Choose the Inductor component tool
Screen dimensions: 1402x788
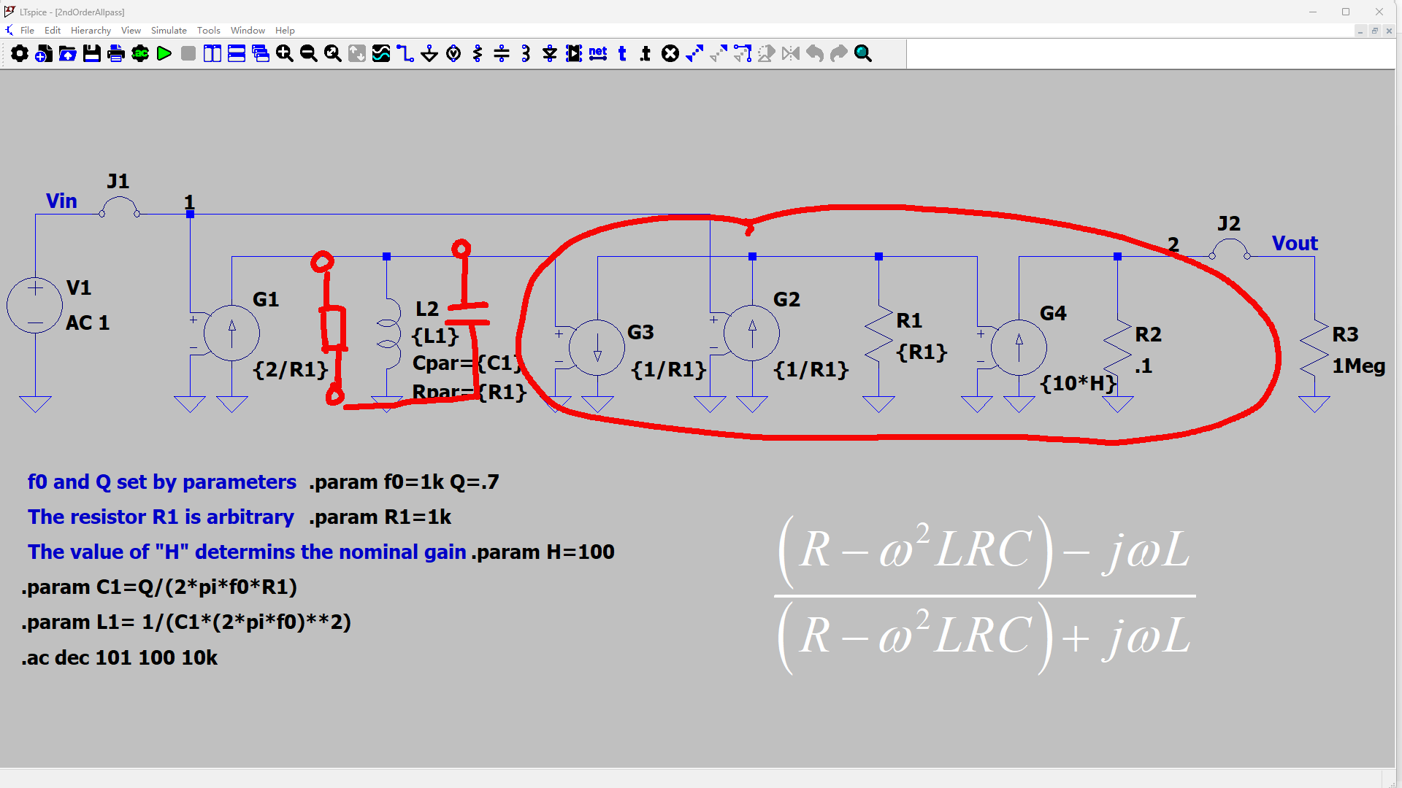[526, 53]
